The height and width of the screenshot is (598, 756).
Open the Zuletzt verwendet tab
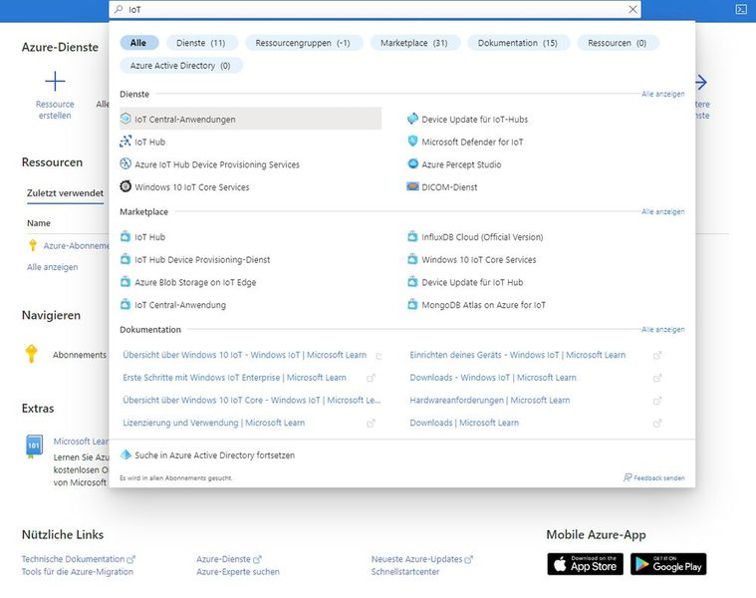point(65,193)
